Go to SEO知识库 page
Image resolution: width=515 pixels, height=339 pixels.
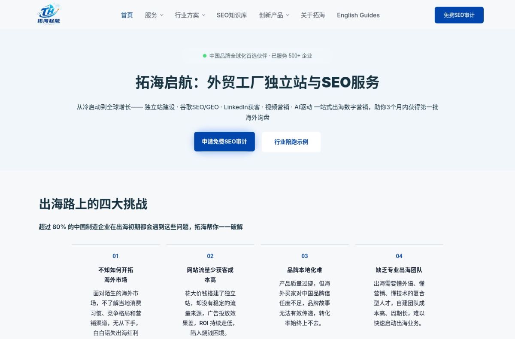point(232,15)
